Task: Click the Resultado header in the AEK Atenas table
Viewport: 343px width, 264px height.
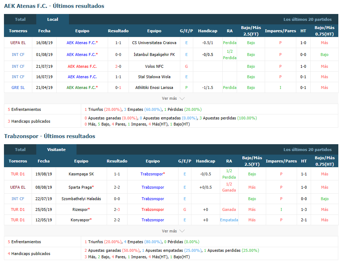Action: 118,31
